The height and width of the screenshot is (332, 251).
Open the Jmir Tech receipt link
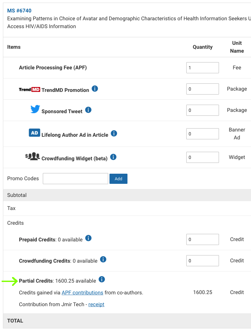[96, 304]
